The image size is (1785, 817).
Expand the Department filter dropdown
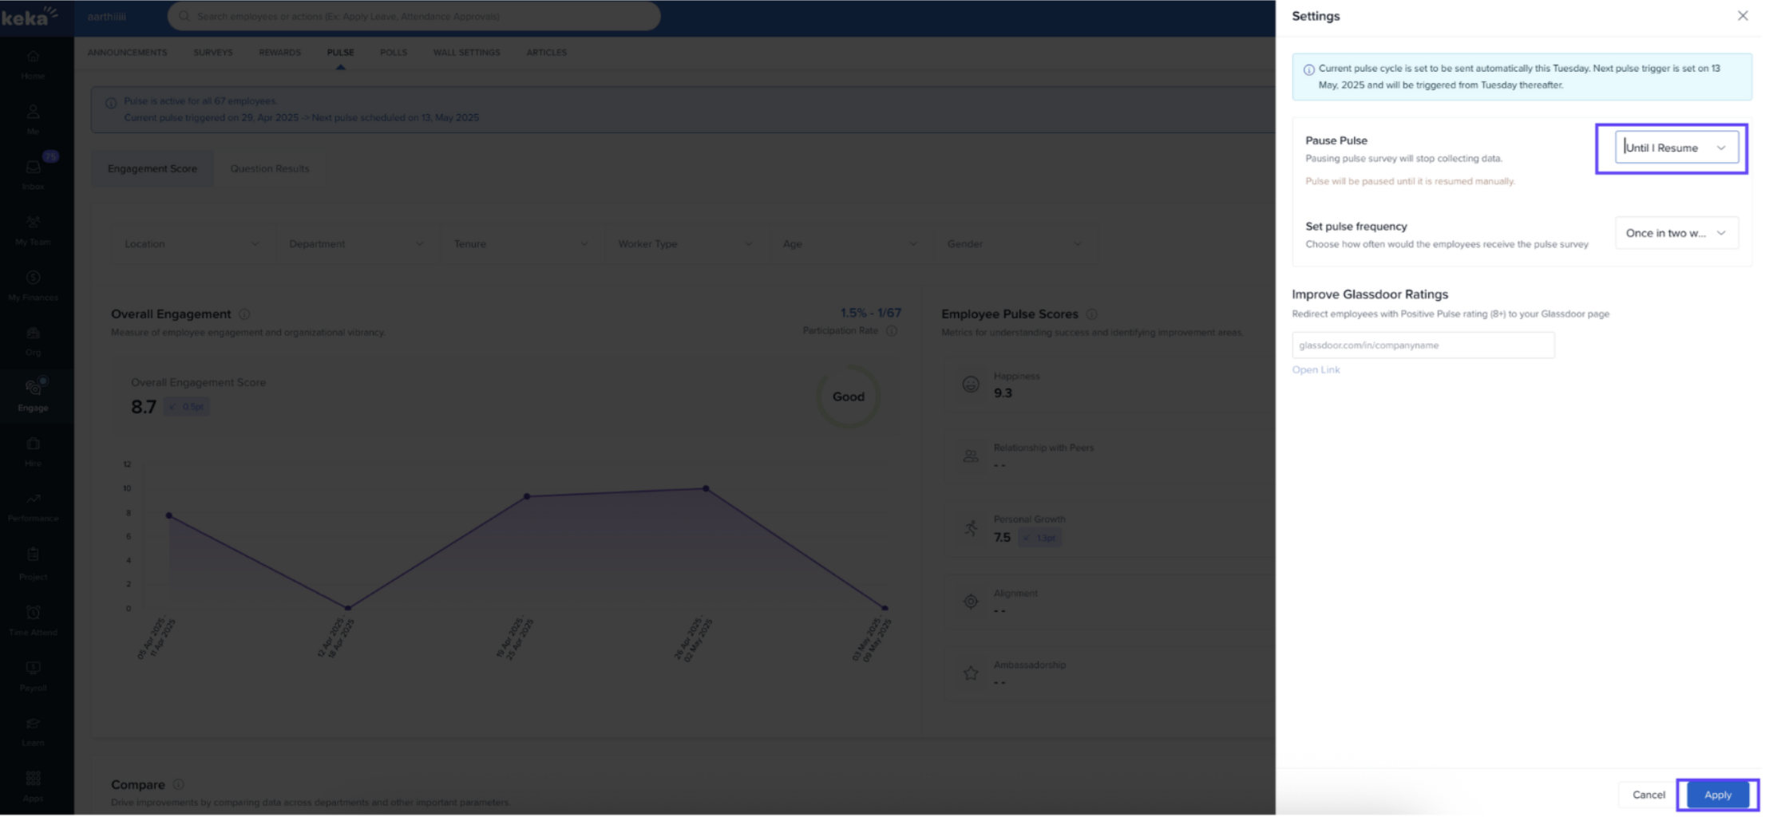(356, 244)
